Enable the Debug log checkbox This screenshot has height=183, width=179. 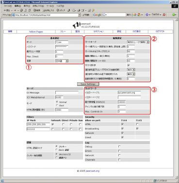point(119,146)
